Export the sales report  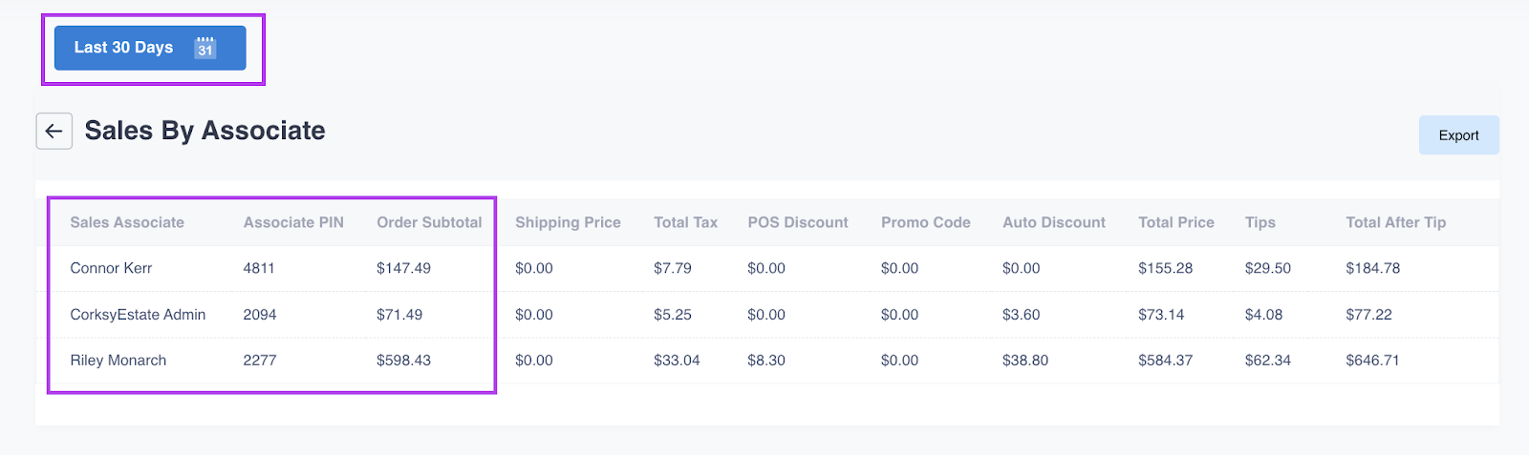pyautogui.click(x=1458, y=135)
